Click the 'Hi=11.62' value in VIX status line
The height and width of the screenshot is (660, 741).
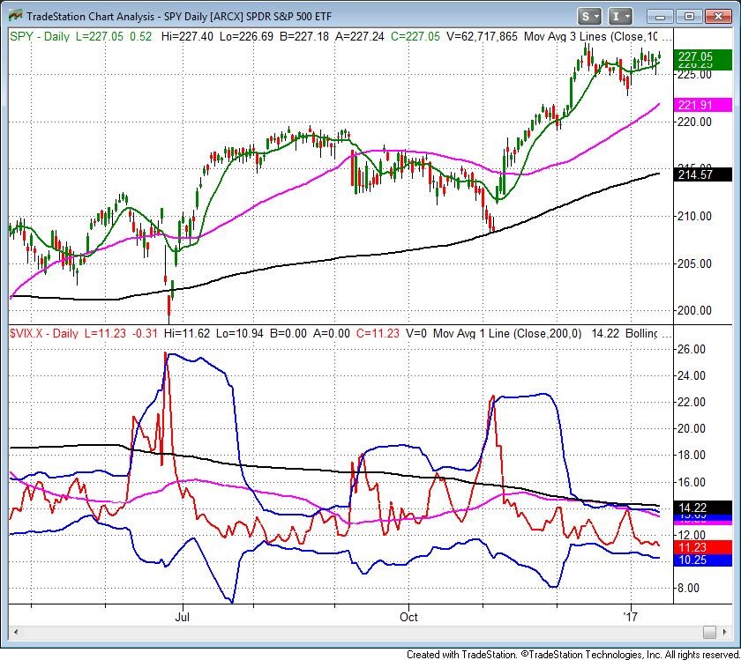tap(187, 333)
